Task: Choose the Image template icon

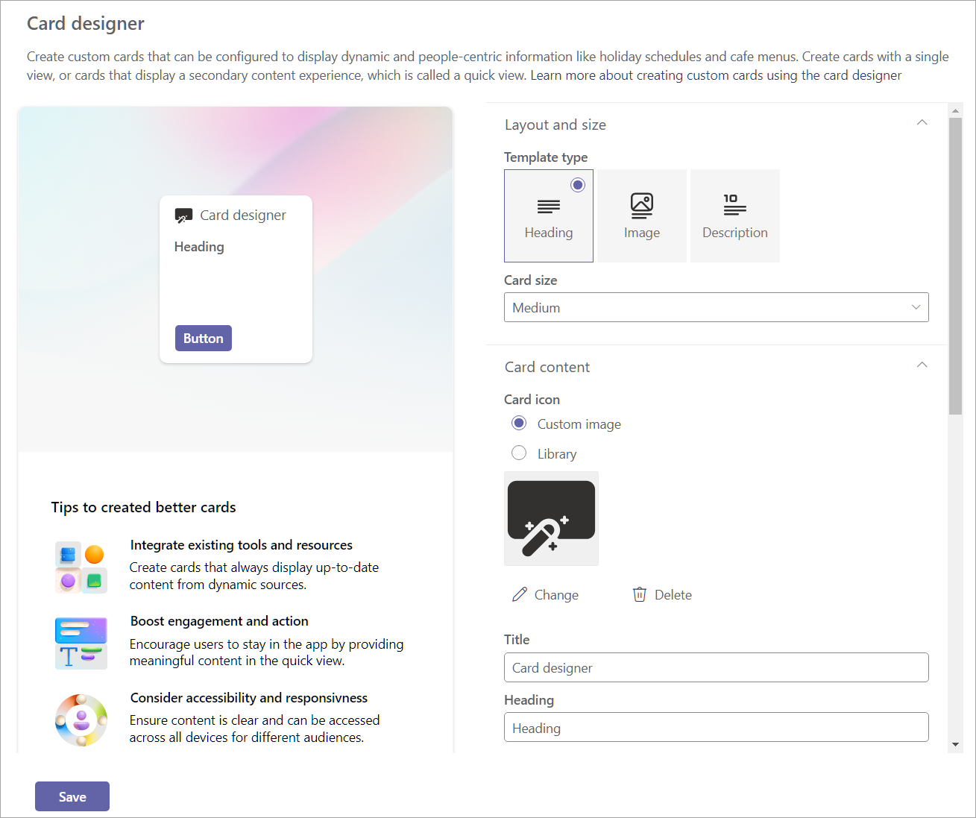Action: pos(642,205)
